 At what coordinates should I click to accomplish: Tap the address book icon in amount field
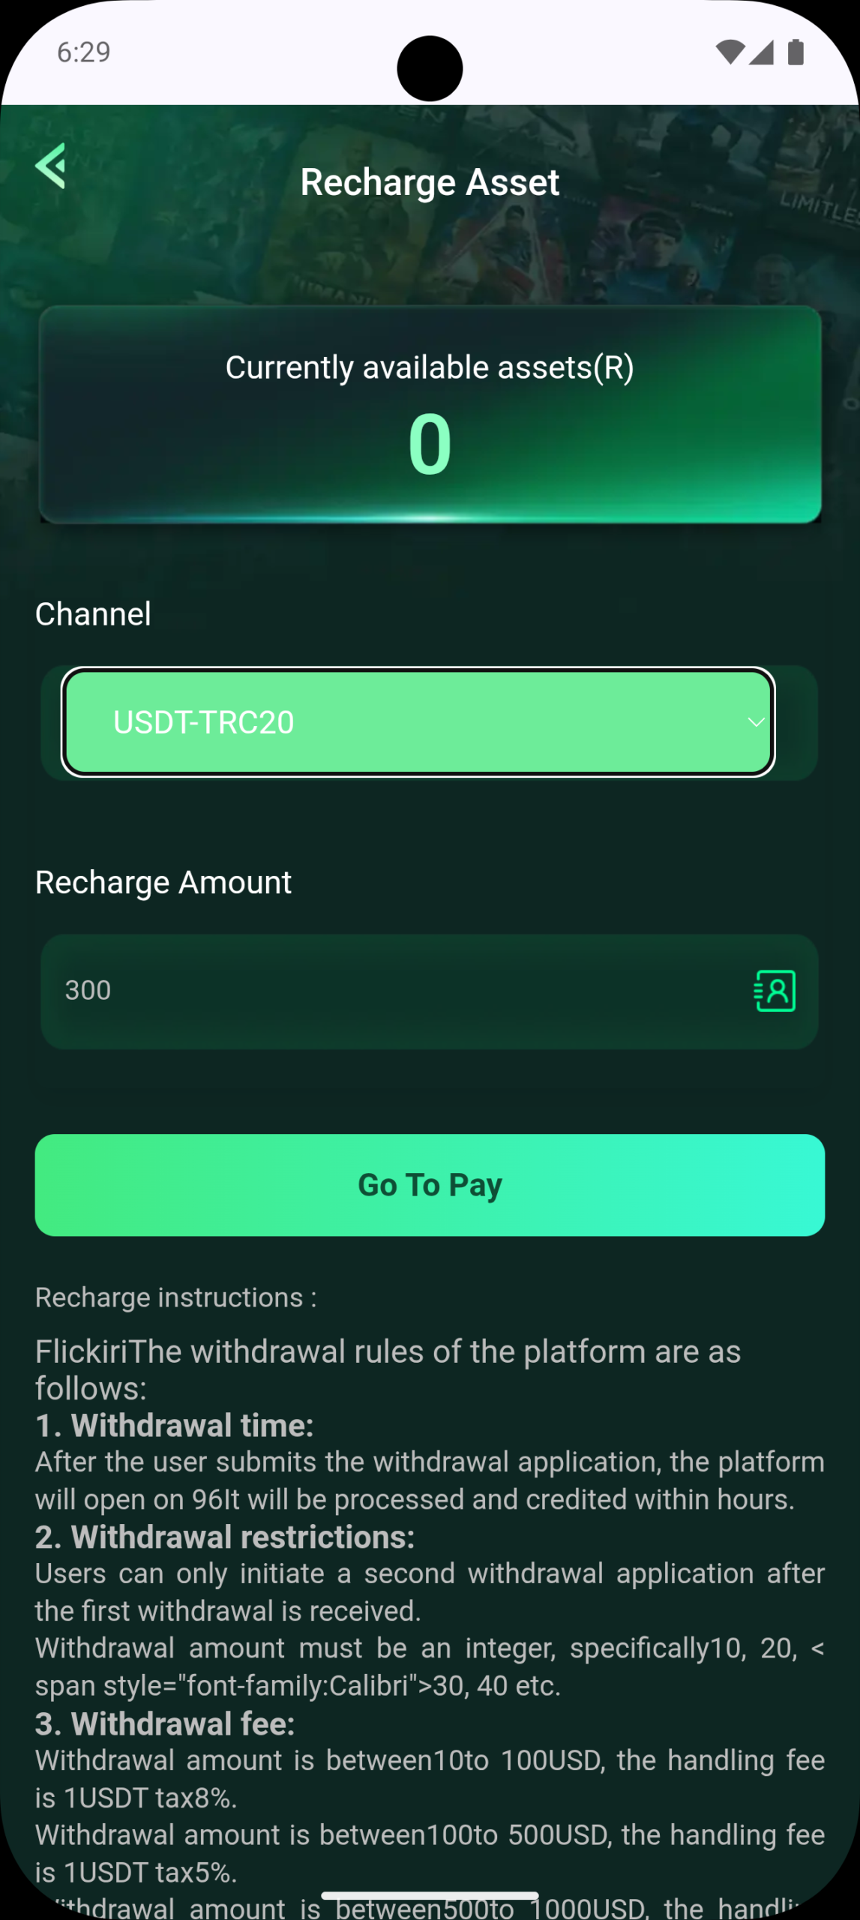tap(775, 991)
